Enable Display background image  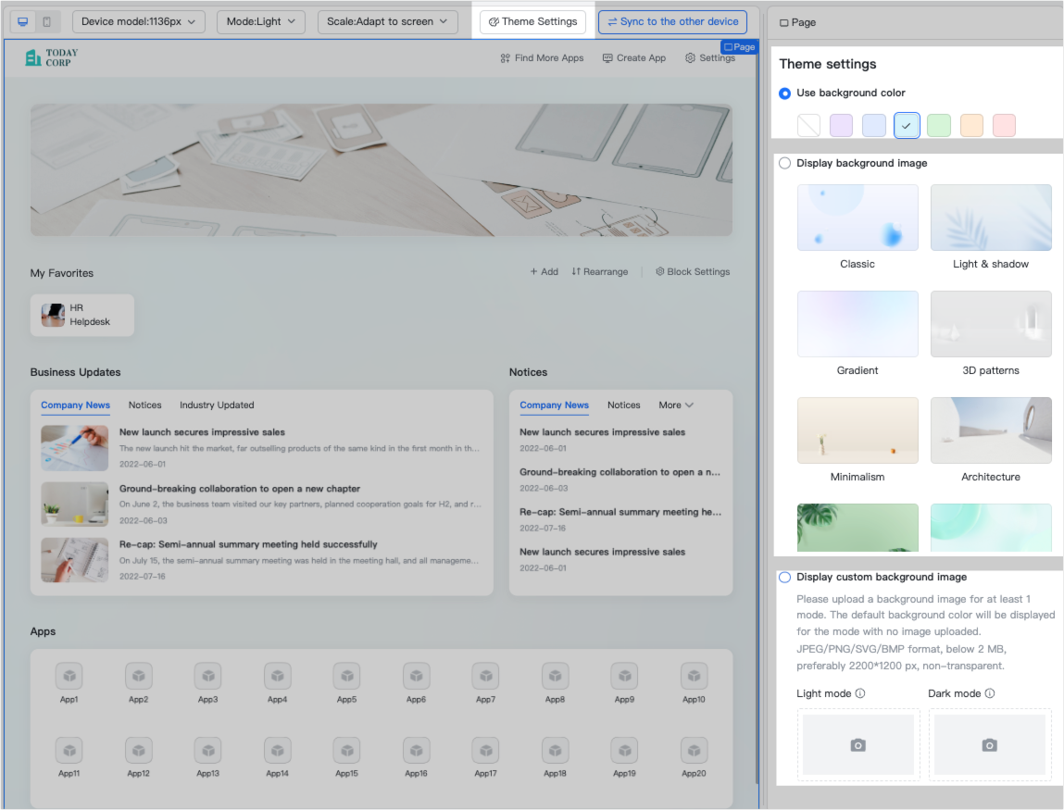784,162
